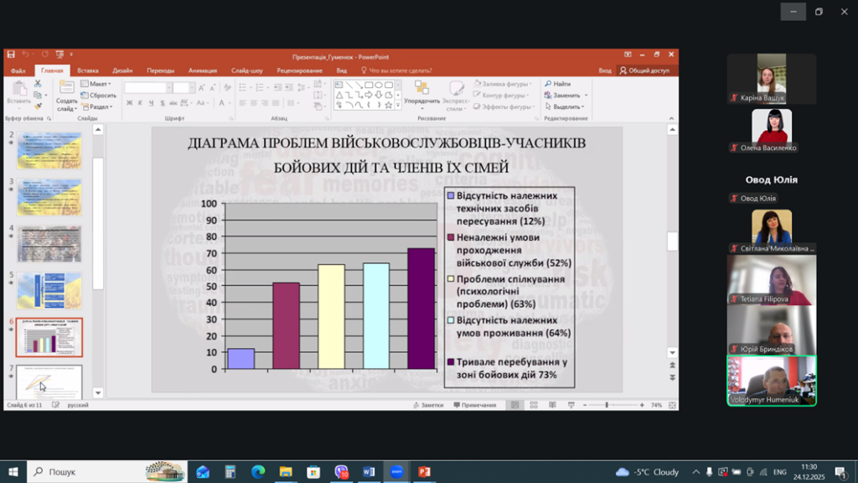This screenshot has height=483, width=858.
Task: Open the Select (Выделить) dropdown
Action: coord(566,106)
